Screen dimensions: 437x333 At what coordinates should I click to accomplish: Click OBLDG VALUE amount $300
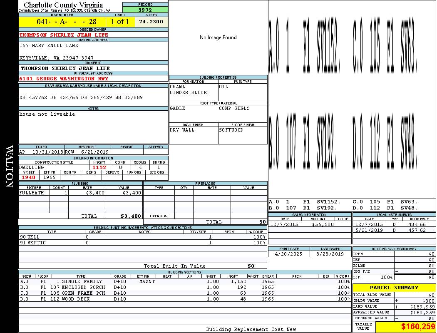pyautogui.click(x=428, y=301)
